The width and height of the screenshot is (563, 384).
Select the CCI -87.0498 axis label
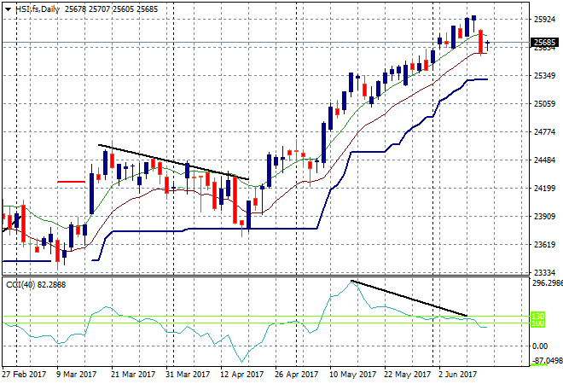(547, 361)
